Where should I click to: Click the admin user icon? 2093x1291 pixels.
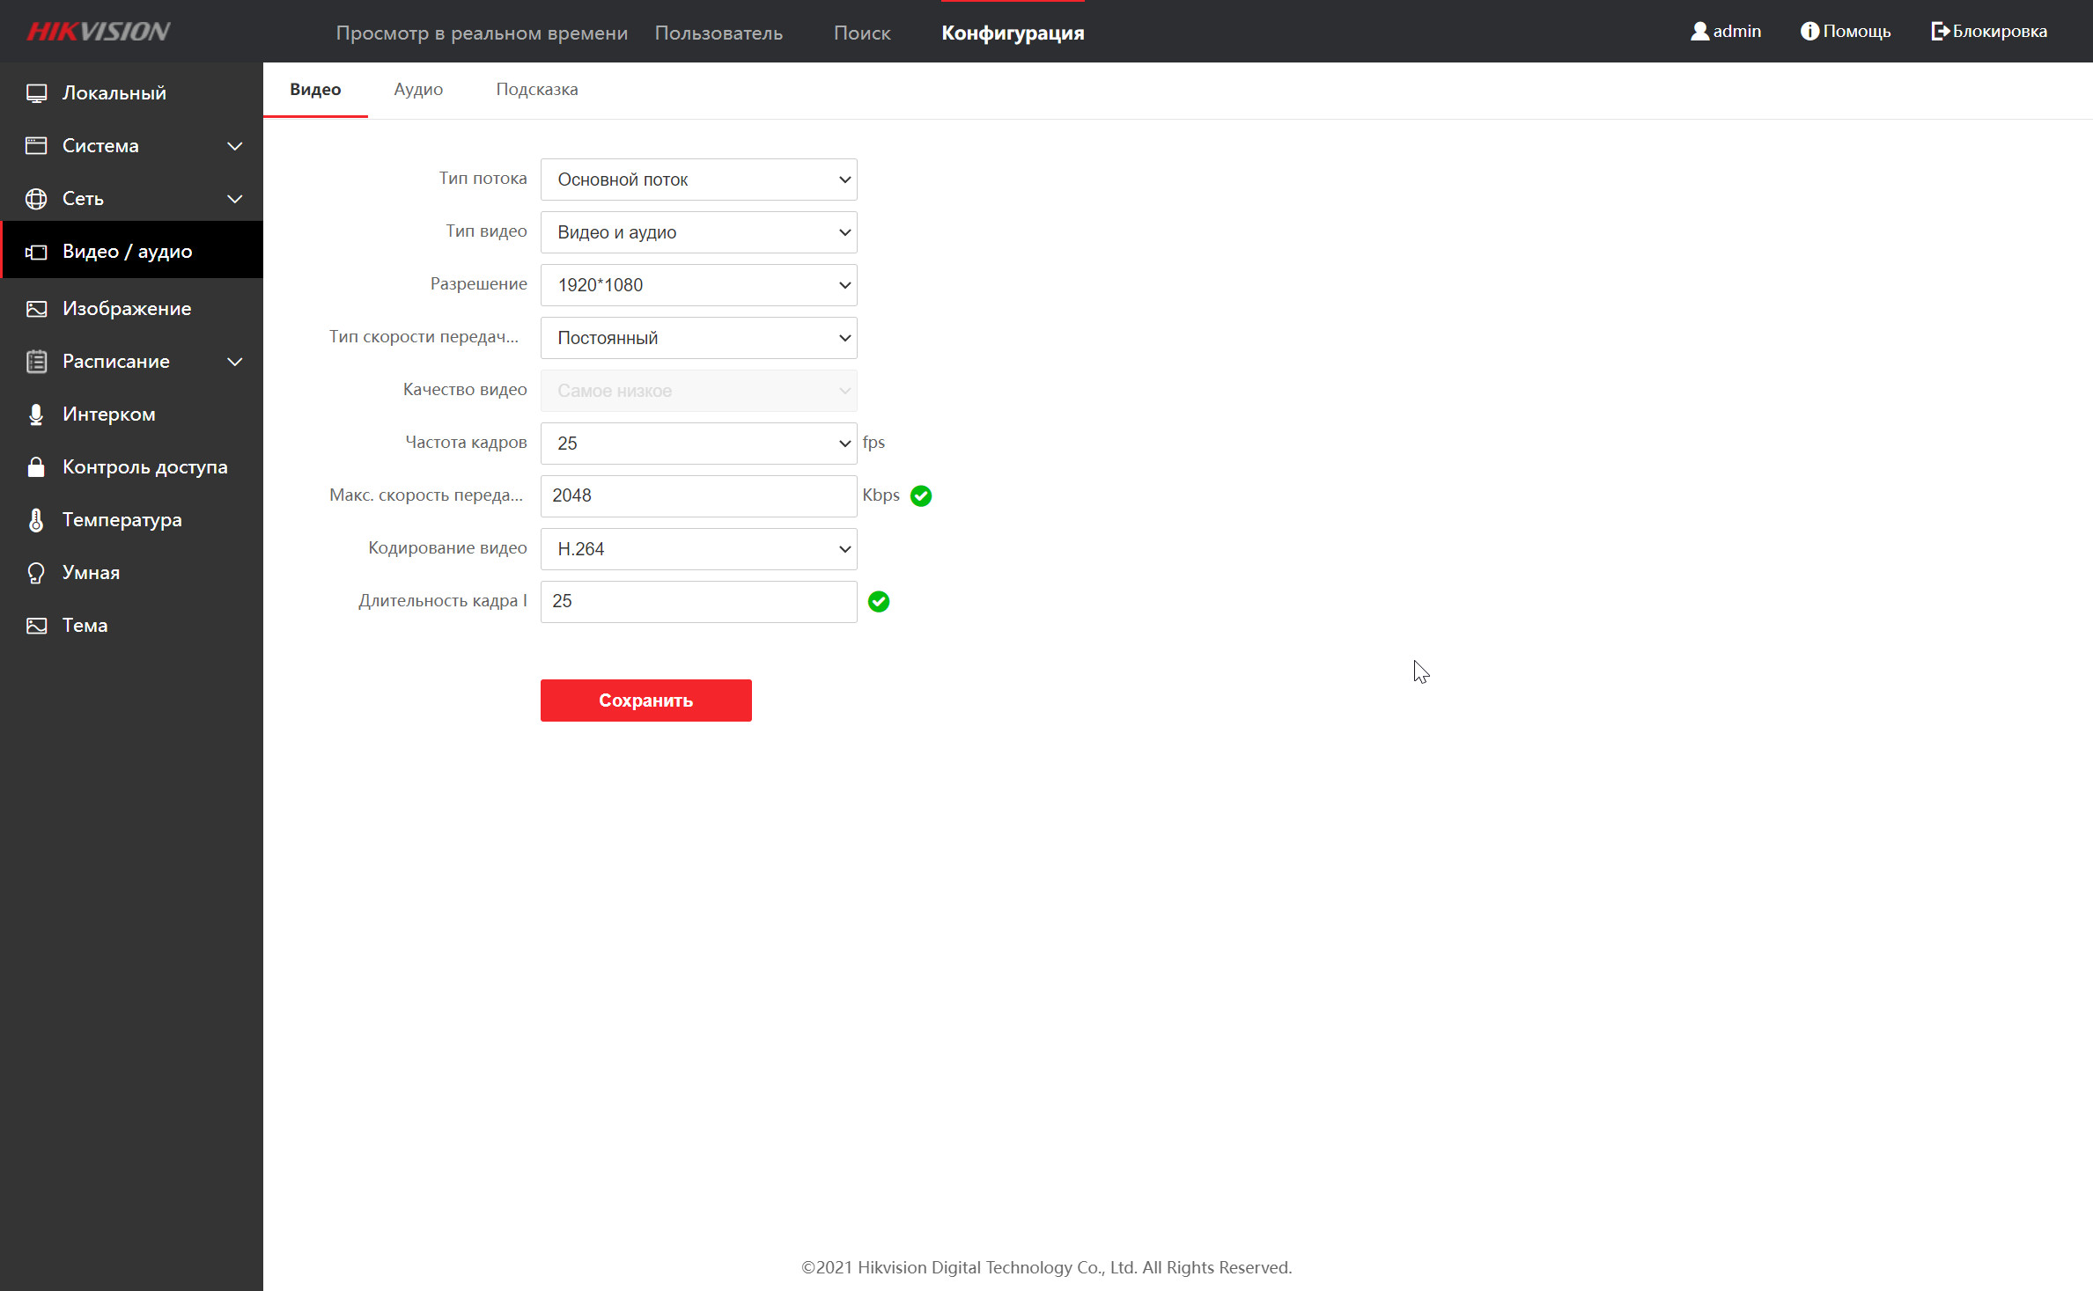(1699, 32)
